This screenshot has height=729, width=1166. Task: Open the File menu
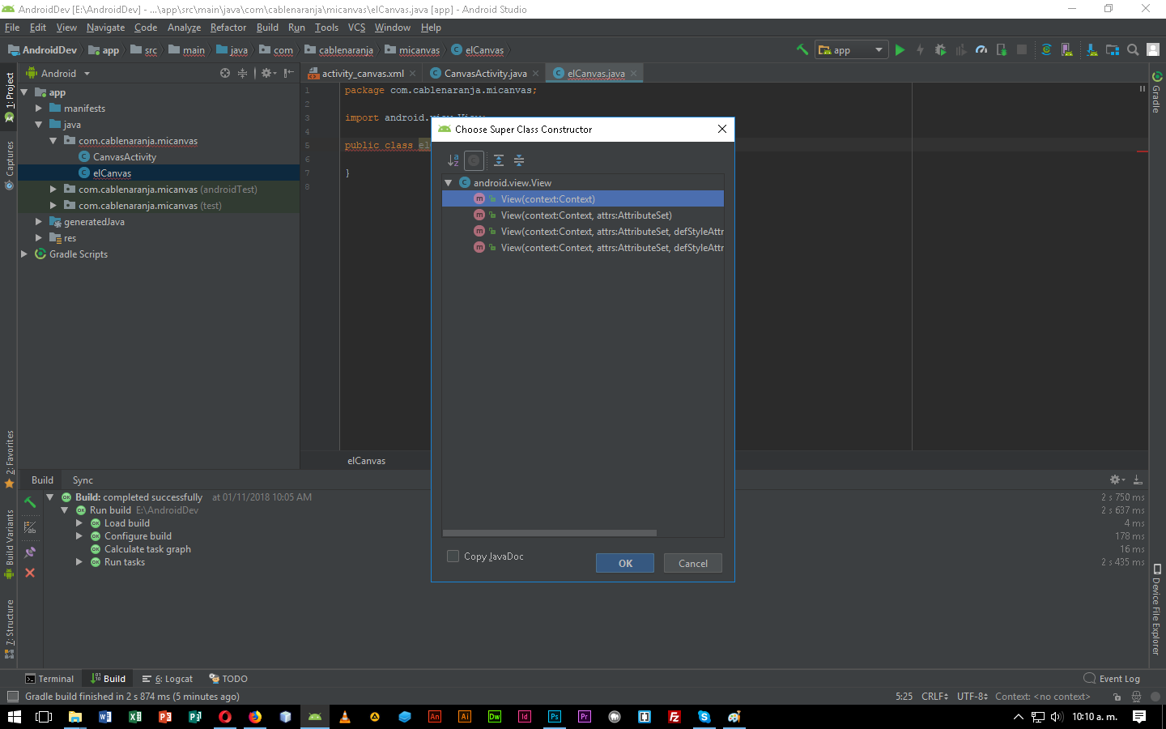[x=12, y=28]
